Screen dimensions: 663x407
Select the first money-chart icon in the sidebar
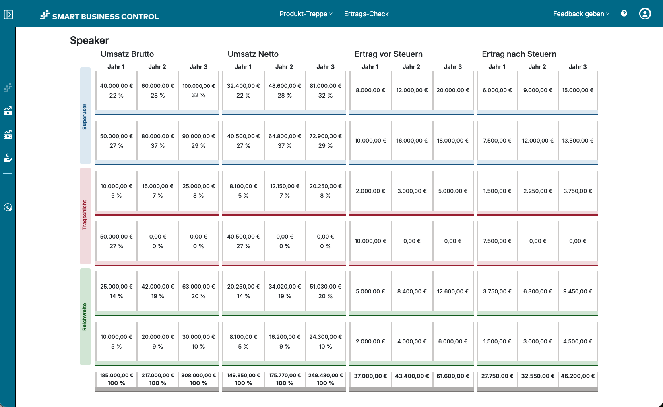tap(8, 111)
